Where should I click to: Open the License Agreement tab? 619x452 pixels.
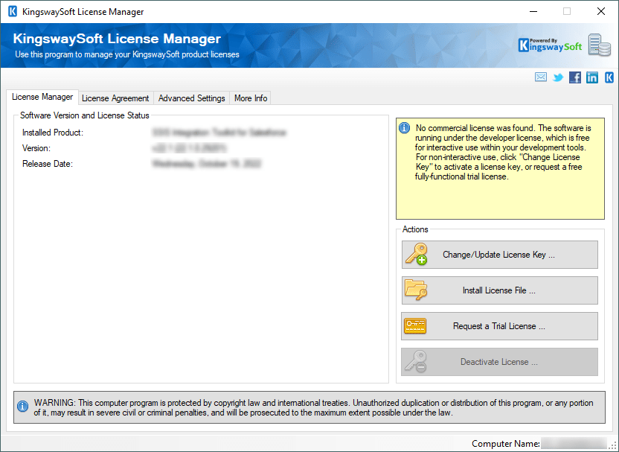(115, 98)
